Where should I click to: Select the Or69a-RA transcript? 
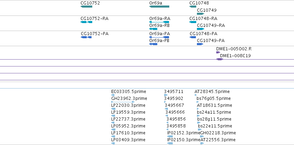[159, 22]
